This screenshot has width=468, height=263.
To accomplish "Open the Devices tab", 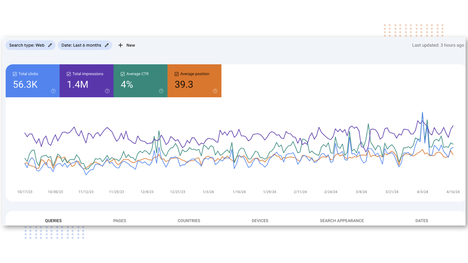I will (260, 221).
